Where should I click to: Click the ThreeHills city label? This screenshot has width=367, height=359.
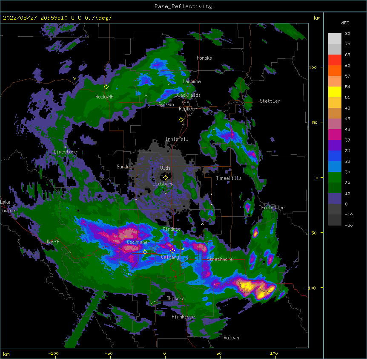[229, 178]
